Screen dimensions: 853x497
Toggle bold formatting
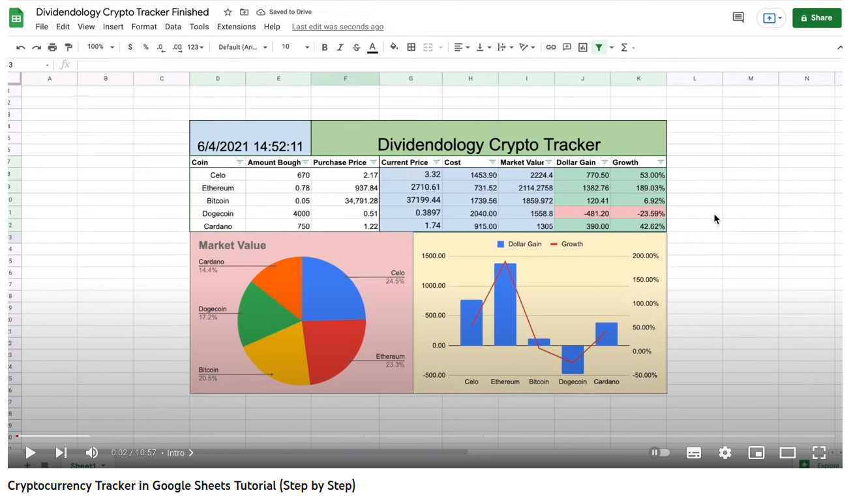coord(325,47)
